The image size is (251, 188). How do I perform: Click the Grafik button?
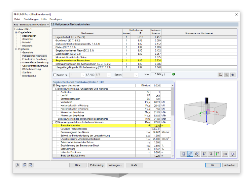[x=134, y=165]
